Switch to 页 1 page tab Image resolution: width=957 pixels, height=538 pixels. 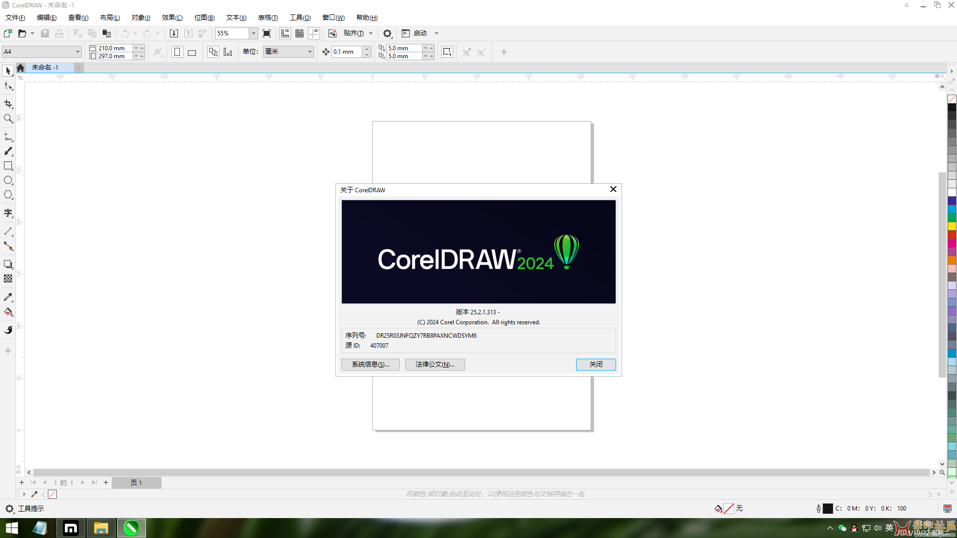pos(136,483)
